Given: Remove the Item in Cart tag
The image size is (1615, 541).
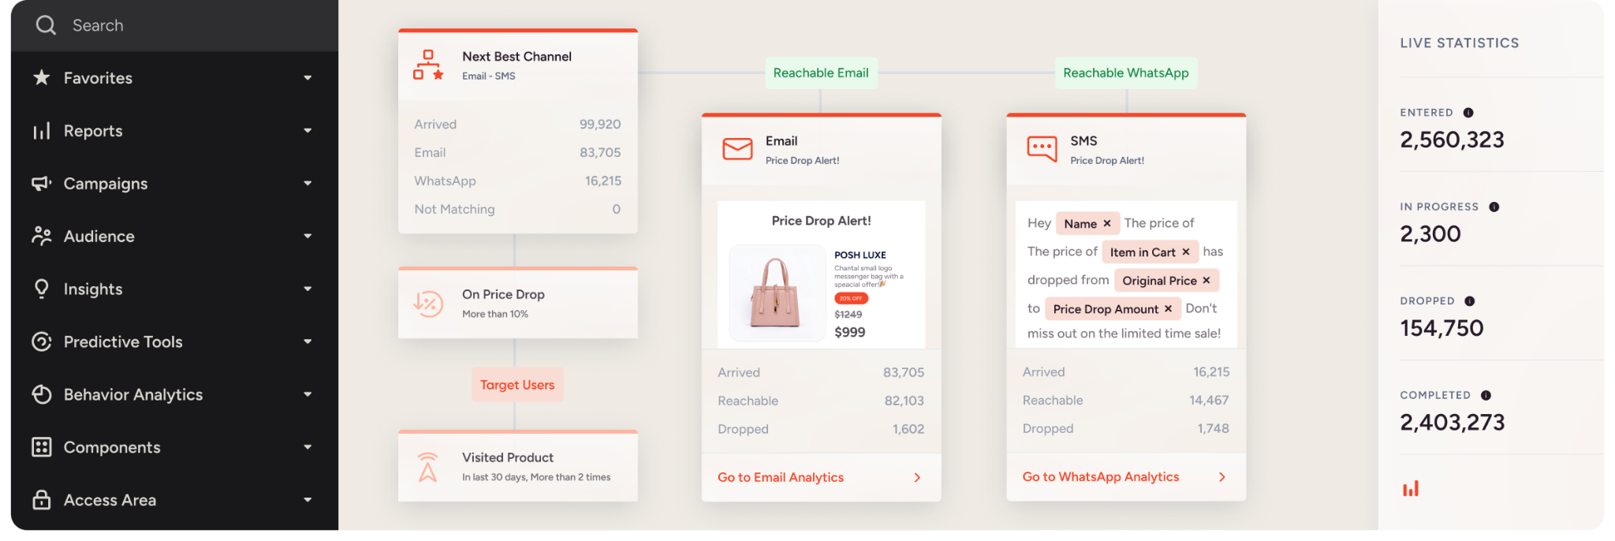Looking at the screenshot, I should click(x=1185, y=252).
